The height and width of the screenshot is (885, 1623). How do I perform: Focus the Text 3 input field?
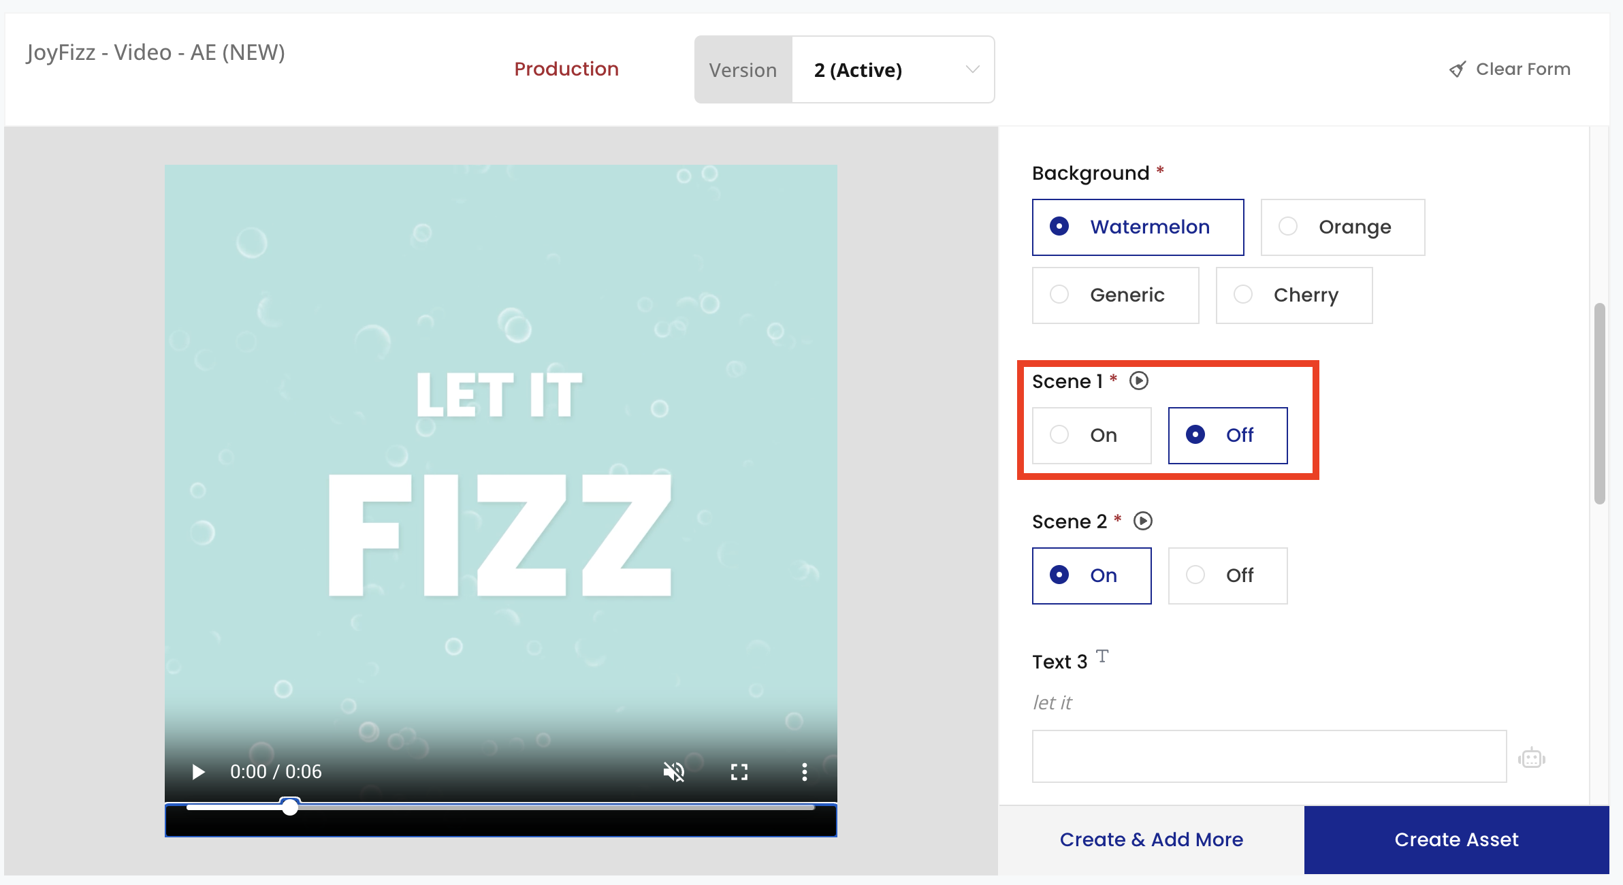1269,756
